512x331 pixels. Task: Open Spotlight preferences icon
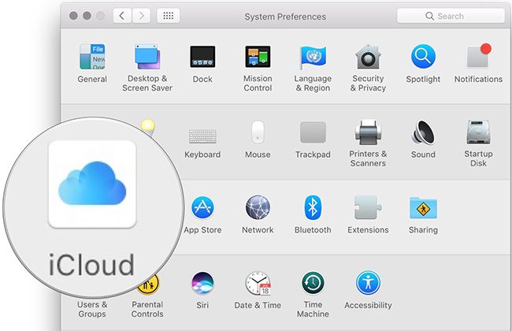(423, 57)
